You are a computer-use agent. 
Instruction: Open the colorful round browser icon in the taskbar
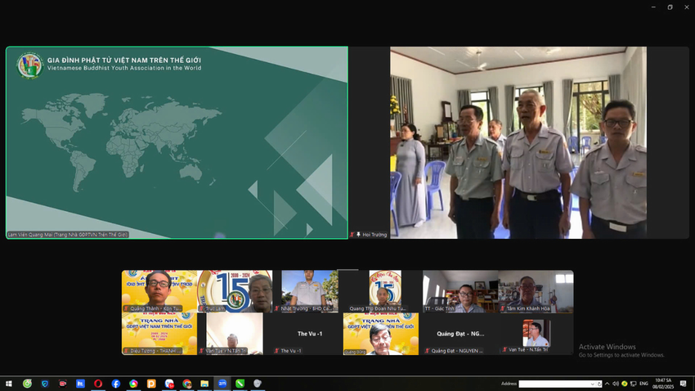[x=133, y=384]
